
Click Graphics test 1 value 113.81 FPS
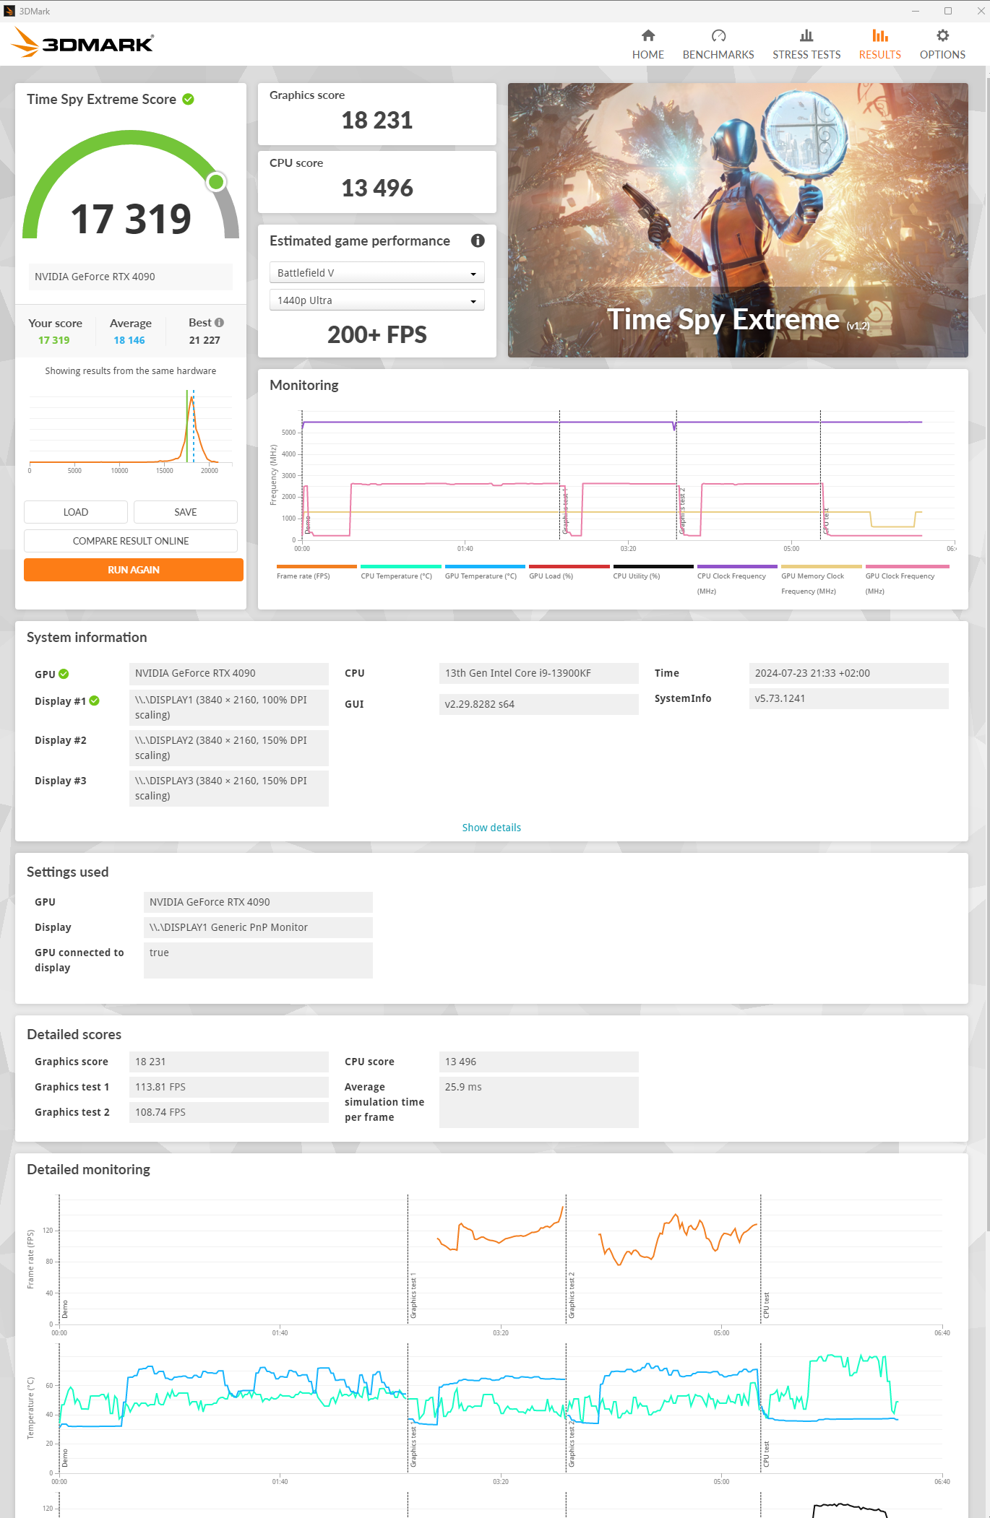point(229,1087)
